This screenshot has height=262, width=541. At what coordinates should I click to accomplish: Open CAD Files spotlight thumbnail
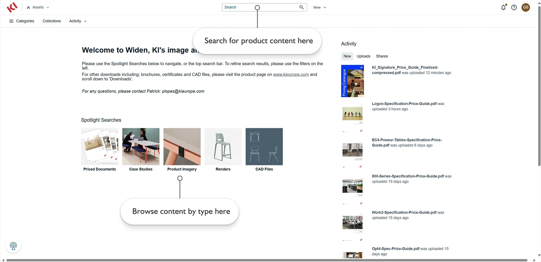click(x=264, y=146)
